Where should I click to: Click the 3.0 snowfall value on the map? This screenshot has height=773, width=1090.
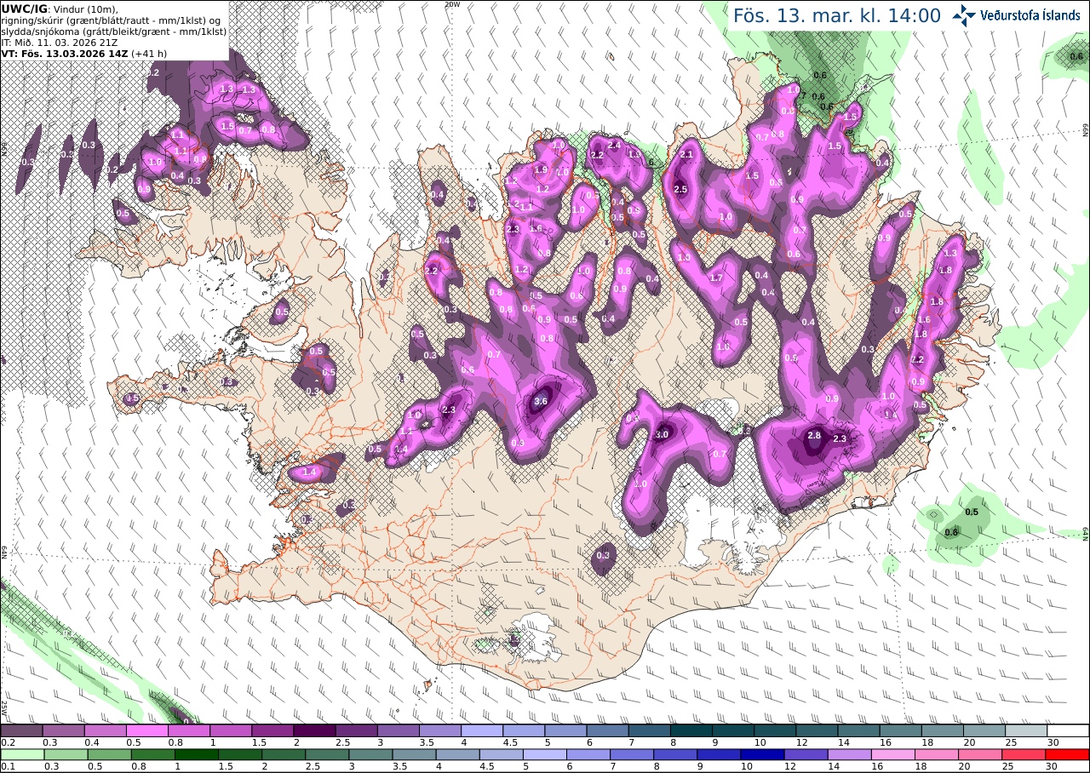pos(662,434)
